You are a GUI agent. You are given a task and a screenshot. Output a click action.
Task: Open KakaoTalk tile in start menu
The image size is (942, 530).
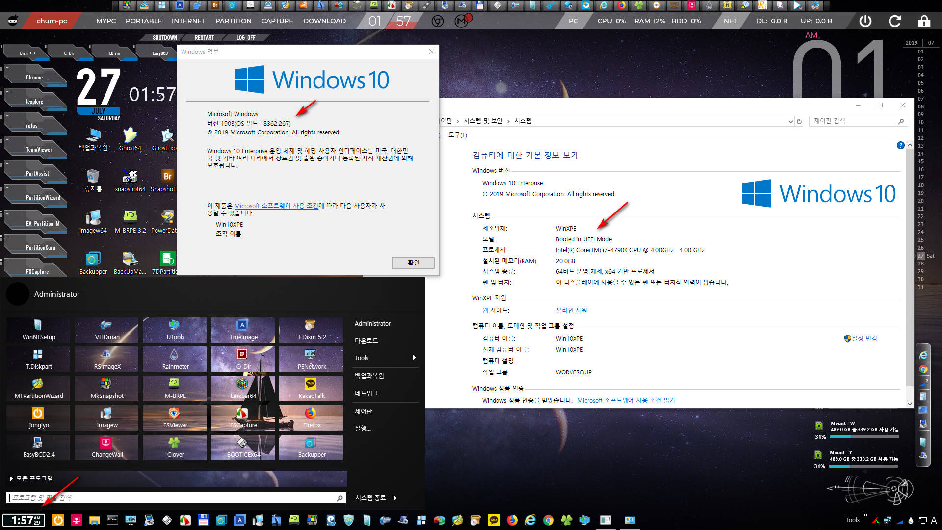311,389
